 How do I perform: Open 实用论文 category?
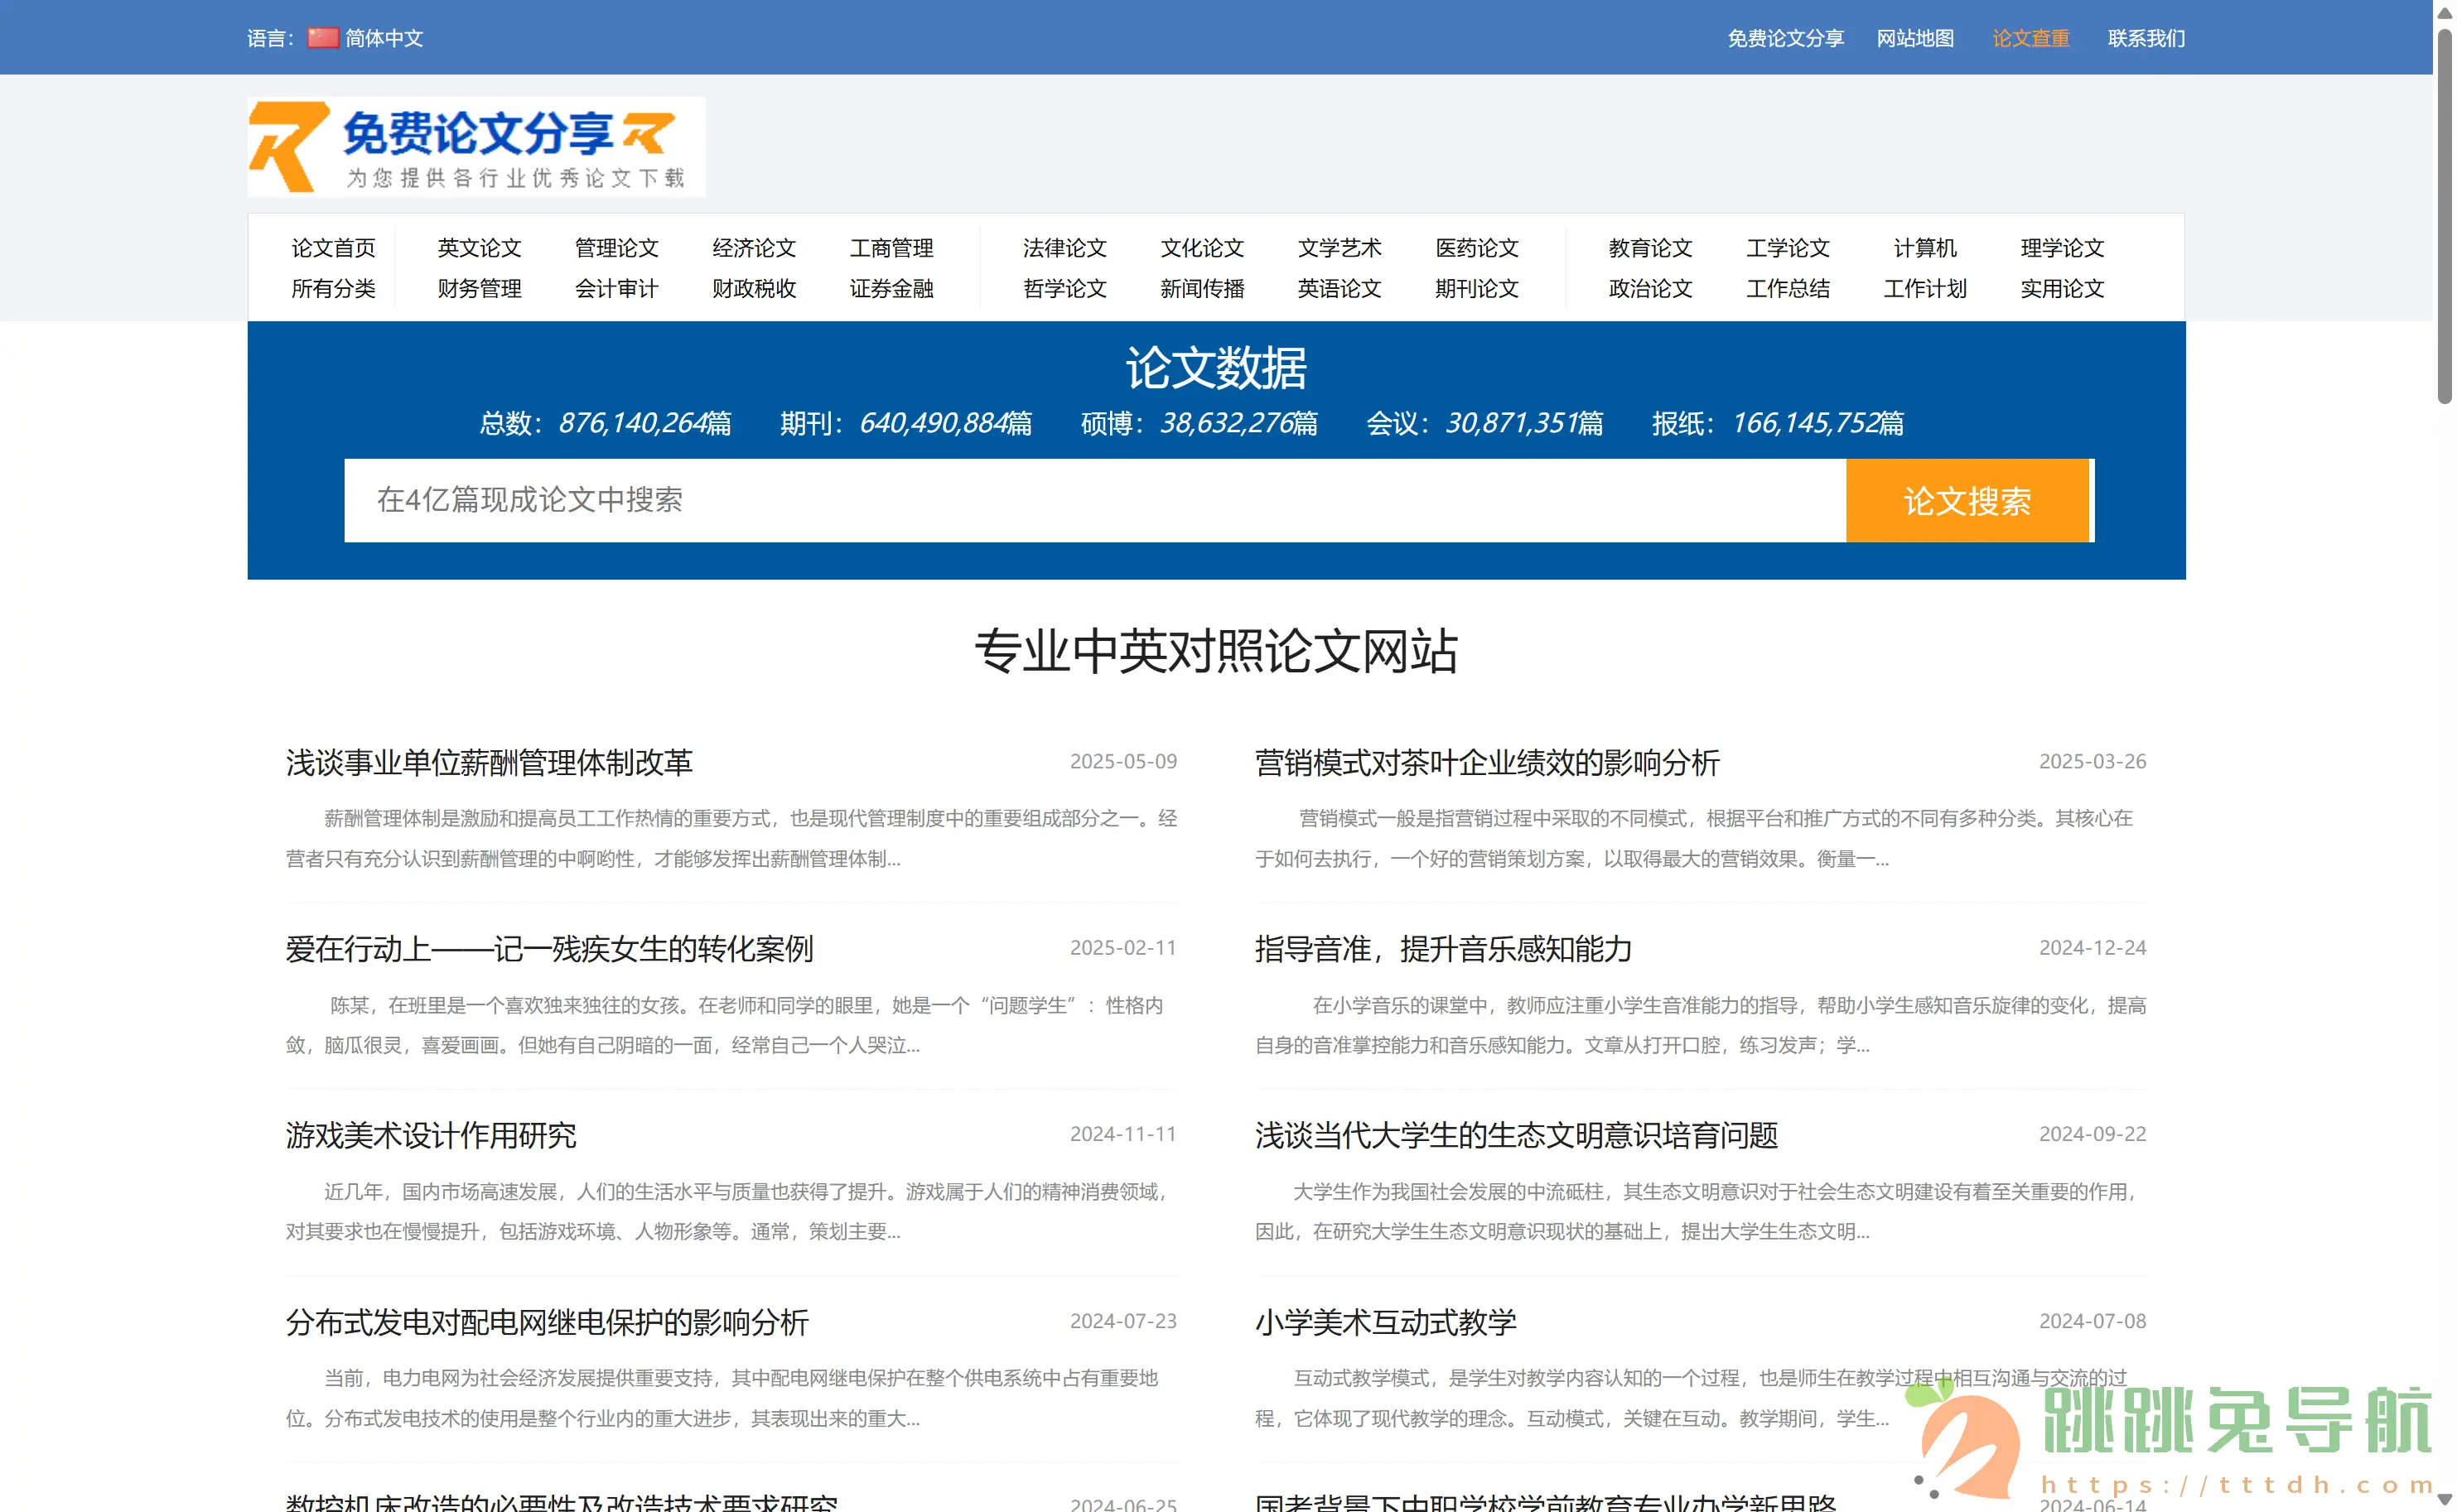(2062, 288)
